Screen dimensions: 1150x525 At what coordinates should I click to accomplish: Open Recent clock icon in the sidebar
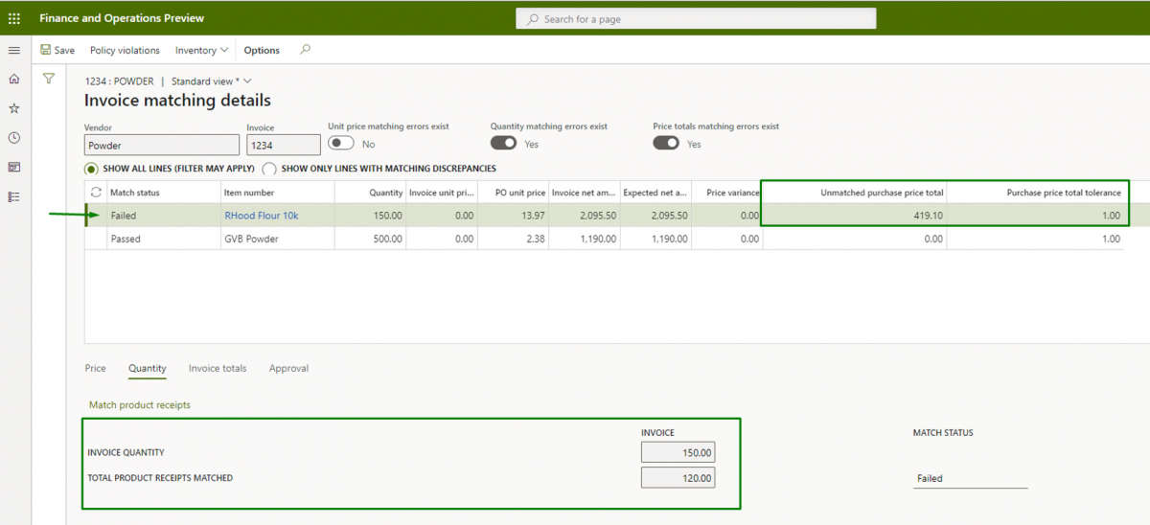click(13, 138)
